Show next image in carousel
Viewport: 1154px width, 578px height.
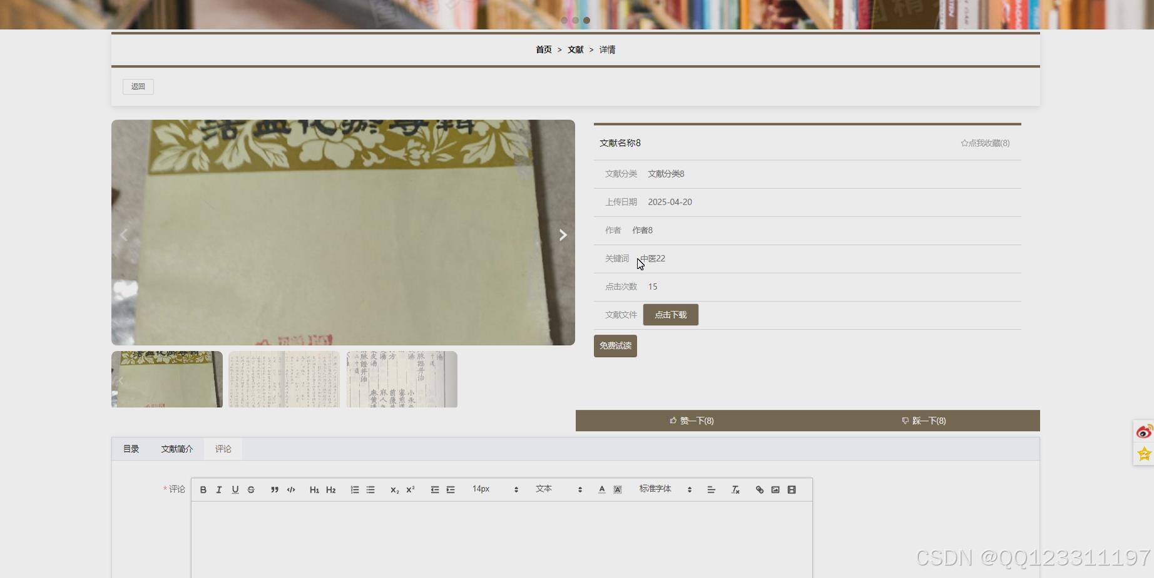point(563,235)
